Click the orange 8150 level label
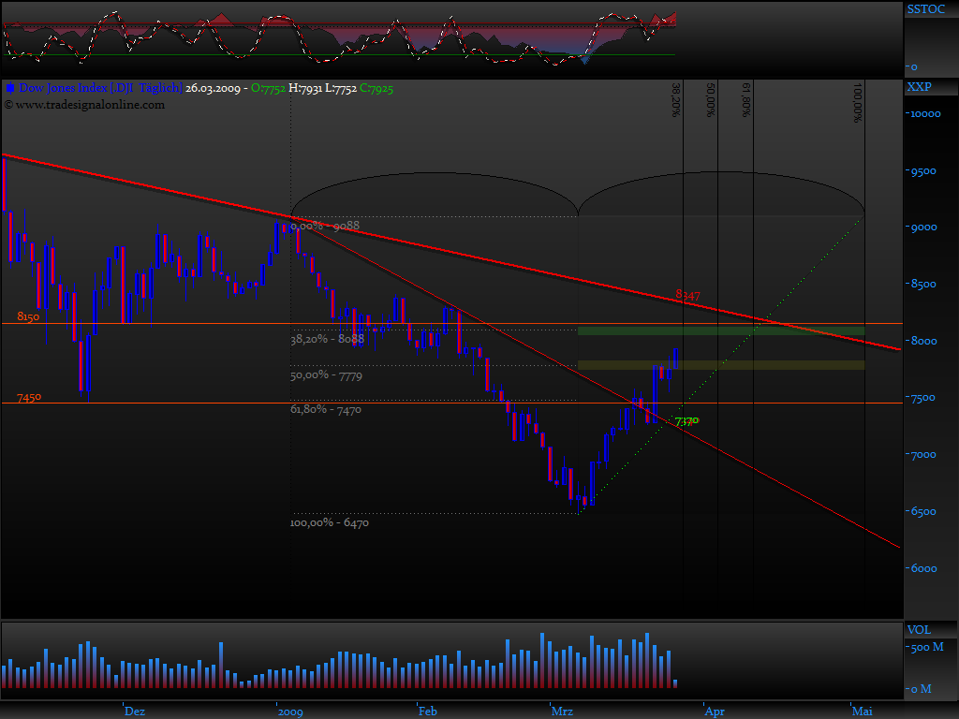 tap(28, 316)
